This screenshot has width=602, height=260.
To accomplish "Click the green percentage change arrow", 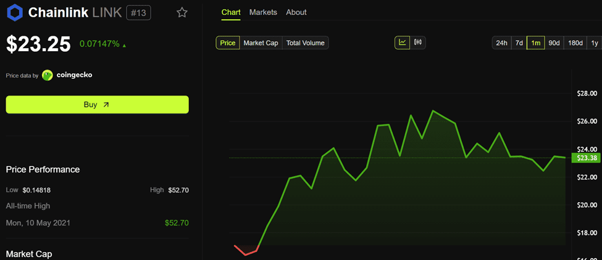I will click(125, 45).
